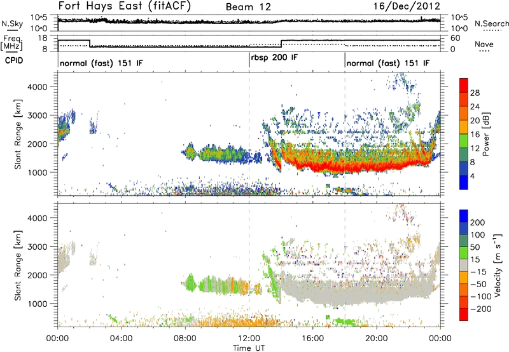
Task: Click the dashed 18:00 line in the velocity panel
Action: 345,264
